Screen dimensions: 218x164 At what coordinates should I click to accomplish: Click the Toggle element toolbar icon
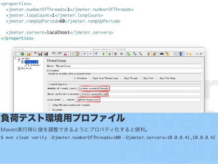click(96, 54)
